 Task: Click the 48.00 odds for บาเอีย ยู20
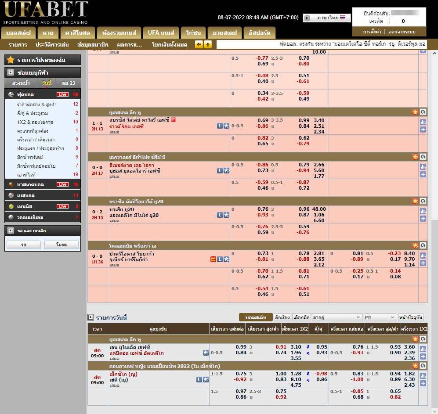click(x=319, y=209)
